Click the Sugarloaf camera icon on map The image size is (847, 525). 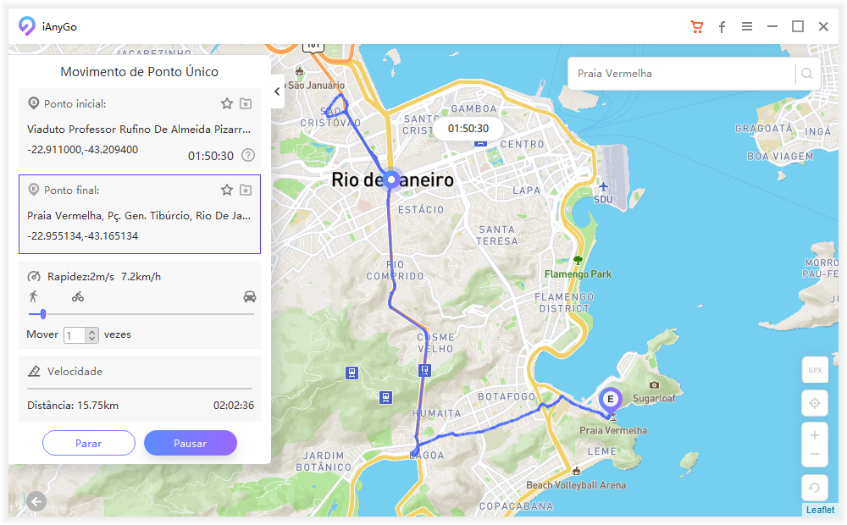coord(654,385)
